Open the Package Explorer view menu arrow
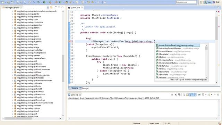The width and height of the screenshot is (222, 125). 55,7
